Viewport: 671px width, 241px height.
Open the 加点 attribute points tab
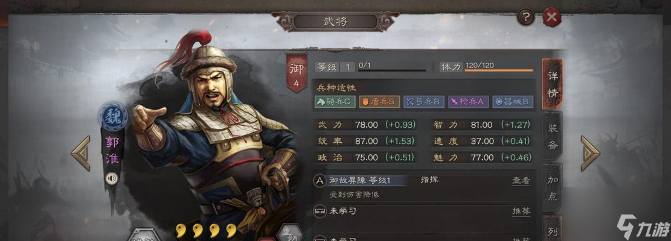tap(552, 188)
